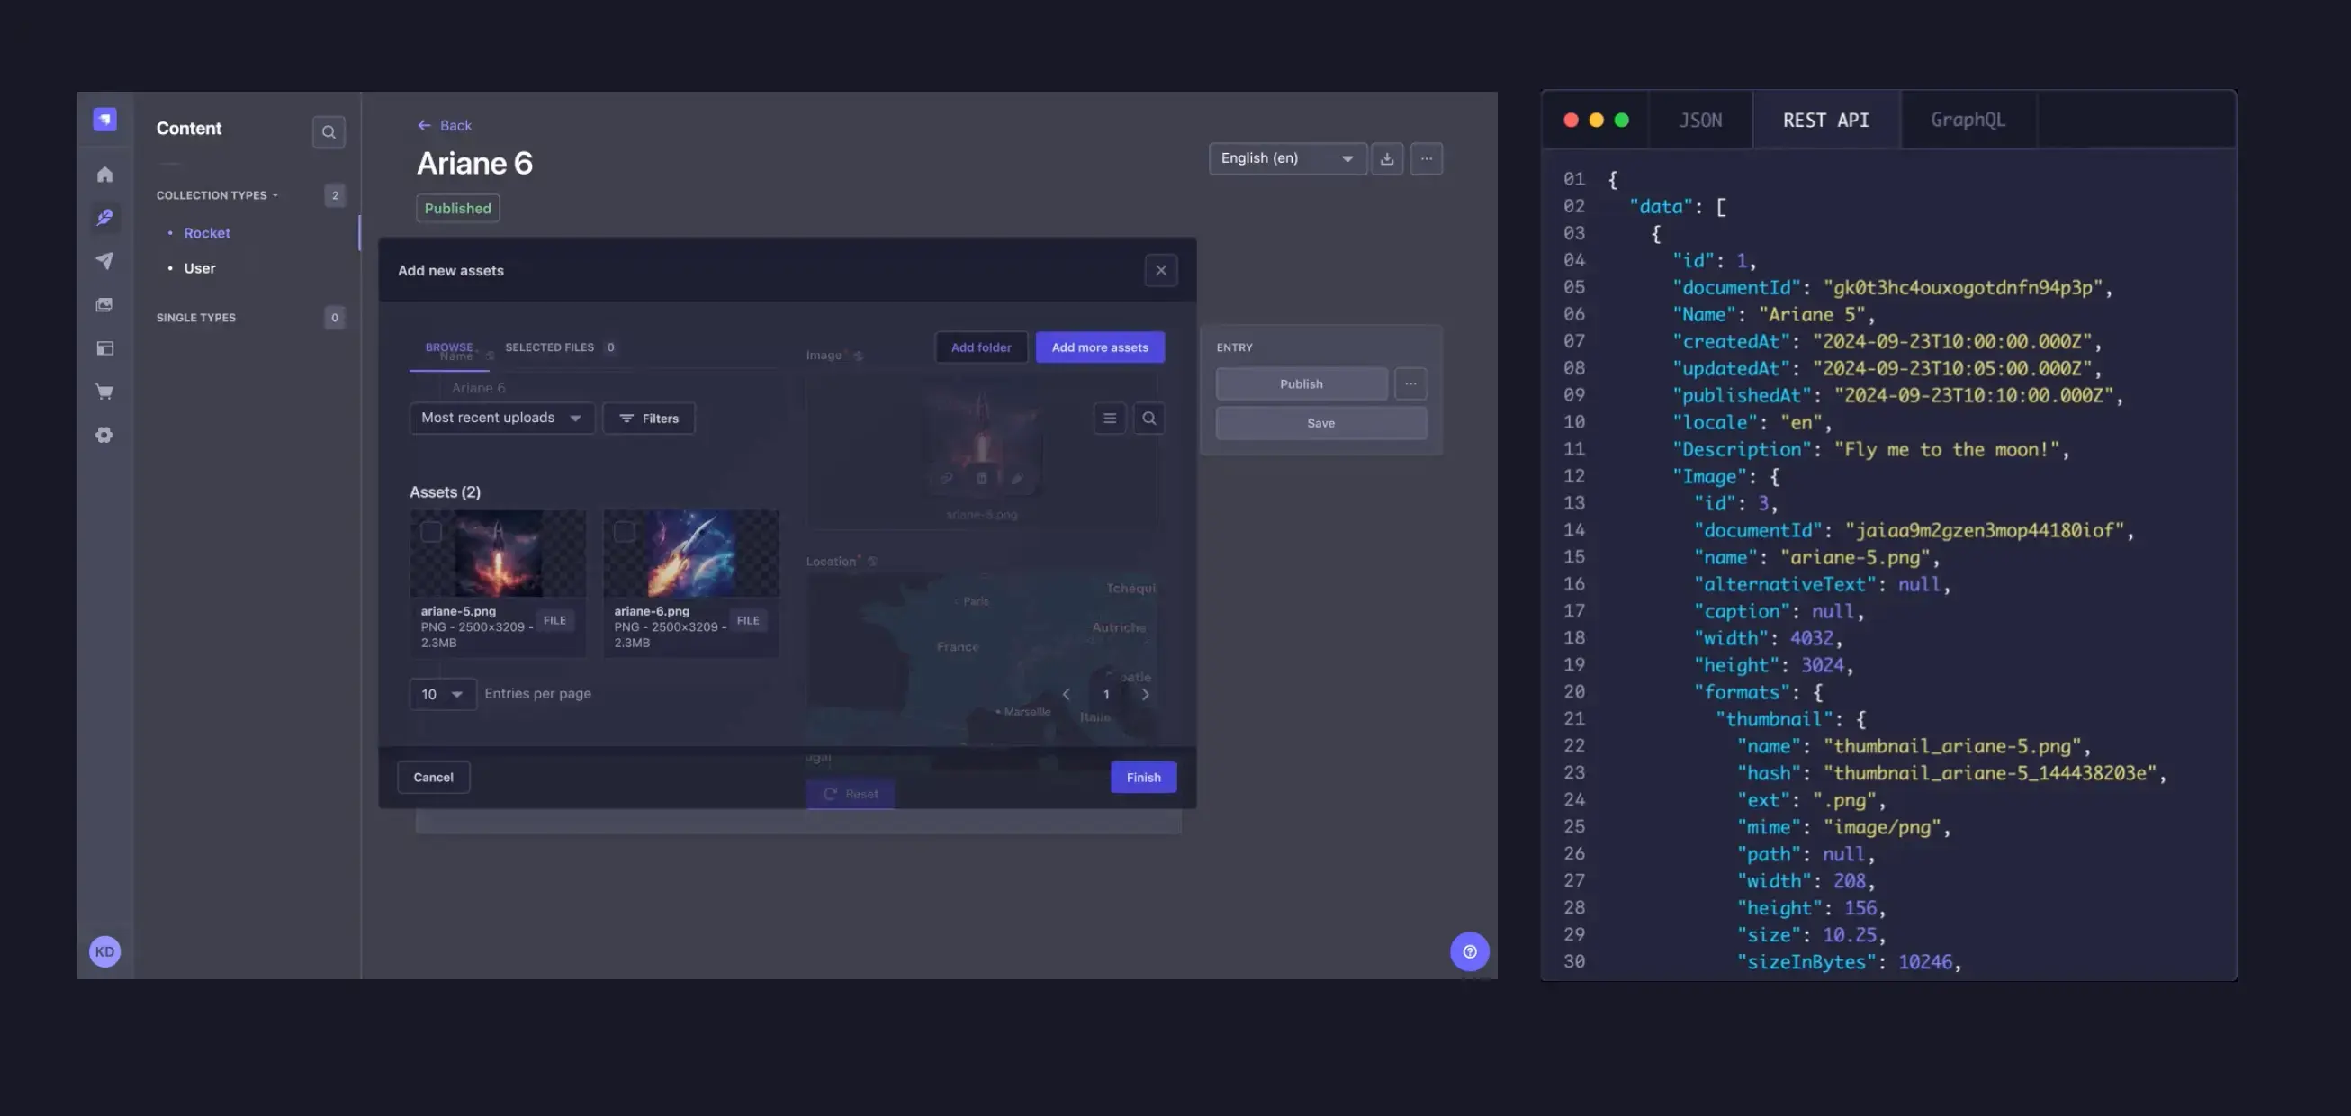Click the Cancel button
This screenshot has height=1116, width=2351.
(434, 778)
